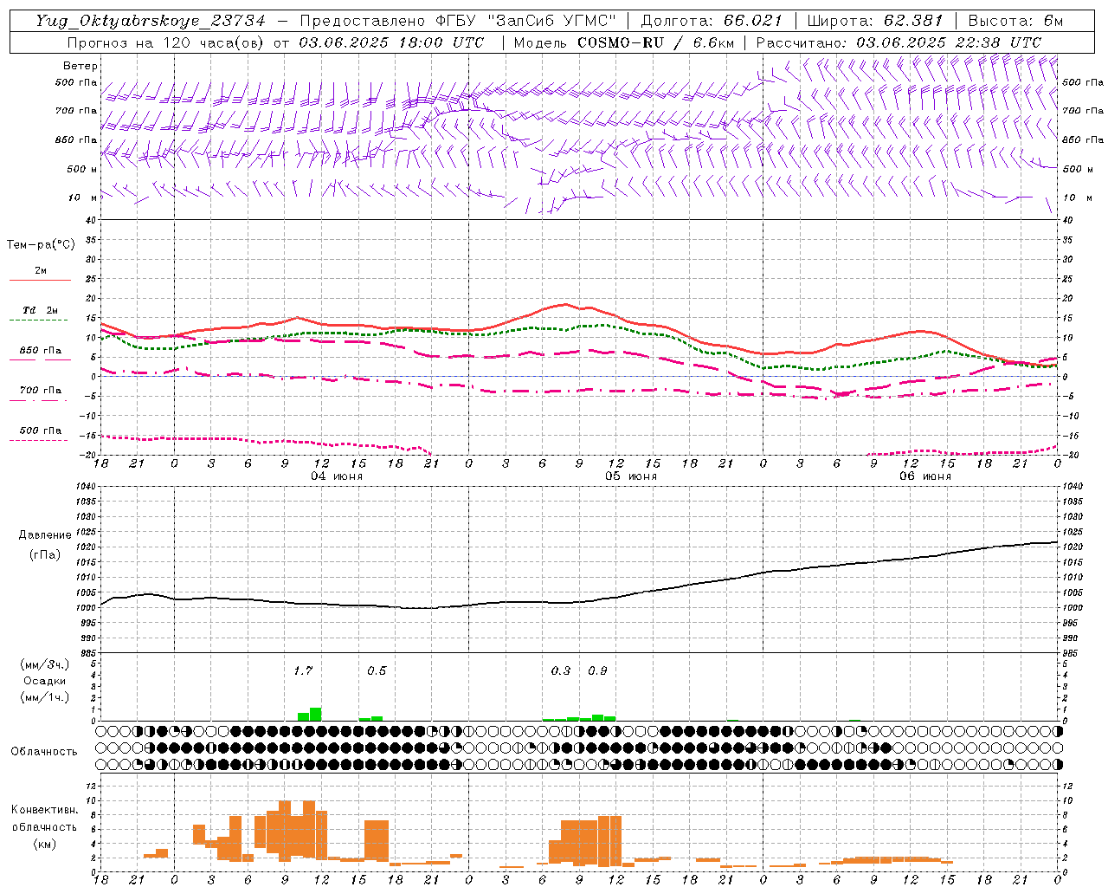This screenshot has width=1108, height=887.
Task: Click the 04 июня date label
Action: [337, 476]
